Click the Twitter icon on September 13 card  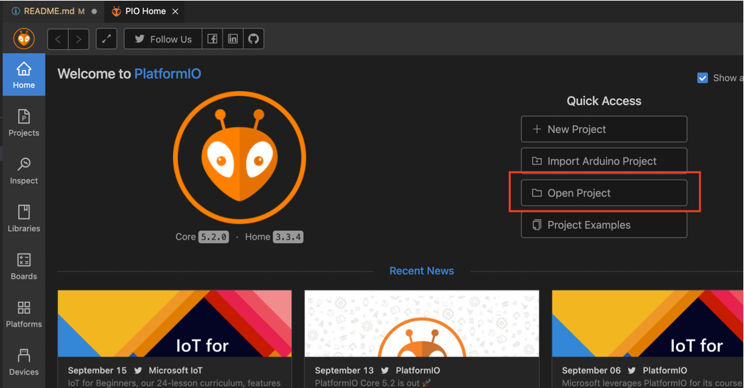click(385, 371)
